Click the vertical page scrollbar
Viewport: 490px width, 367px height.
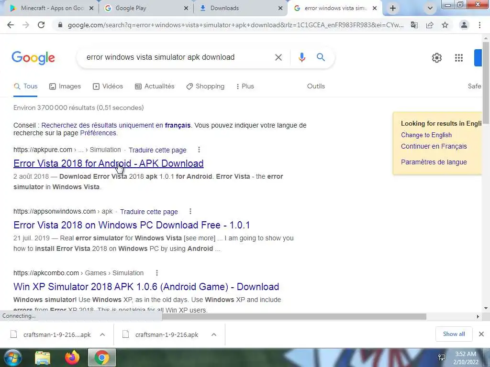click(x=486, y=84)
